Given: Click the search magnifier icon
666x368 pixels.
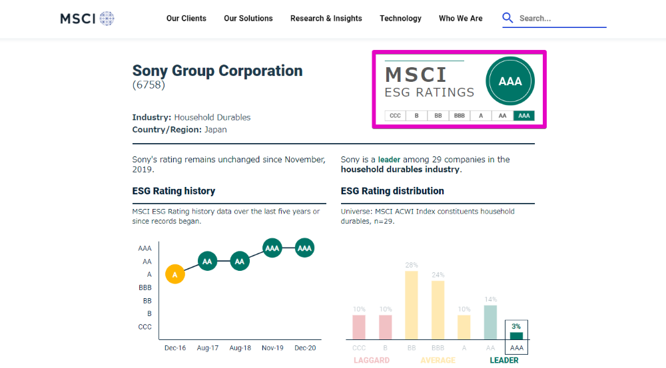Looking at the screenshot, I should click(x=507, y=18).
